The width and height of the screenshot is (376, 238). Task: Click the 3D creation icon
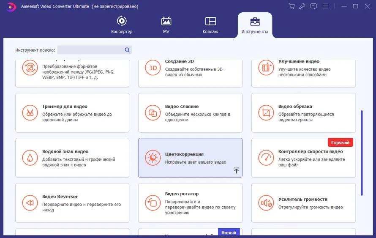153,68
